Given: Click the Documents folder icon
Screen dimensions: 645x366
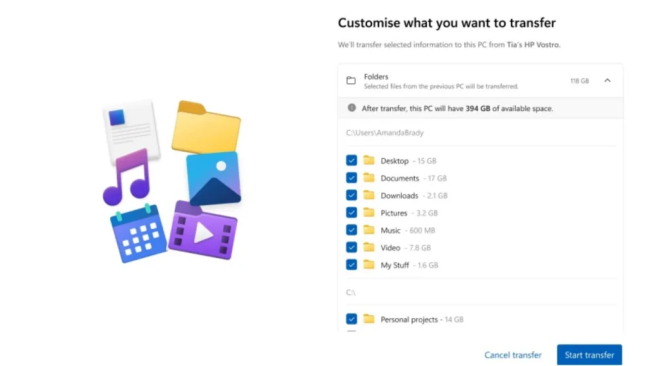Looking at the screenshot, I should pos(369,178).
